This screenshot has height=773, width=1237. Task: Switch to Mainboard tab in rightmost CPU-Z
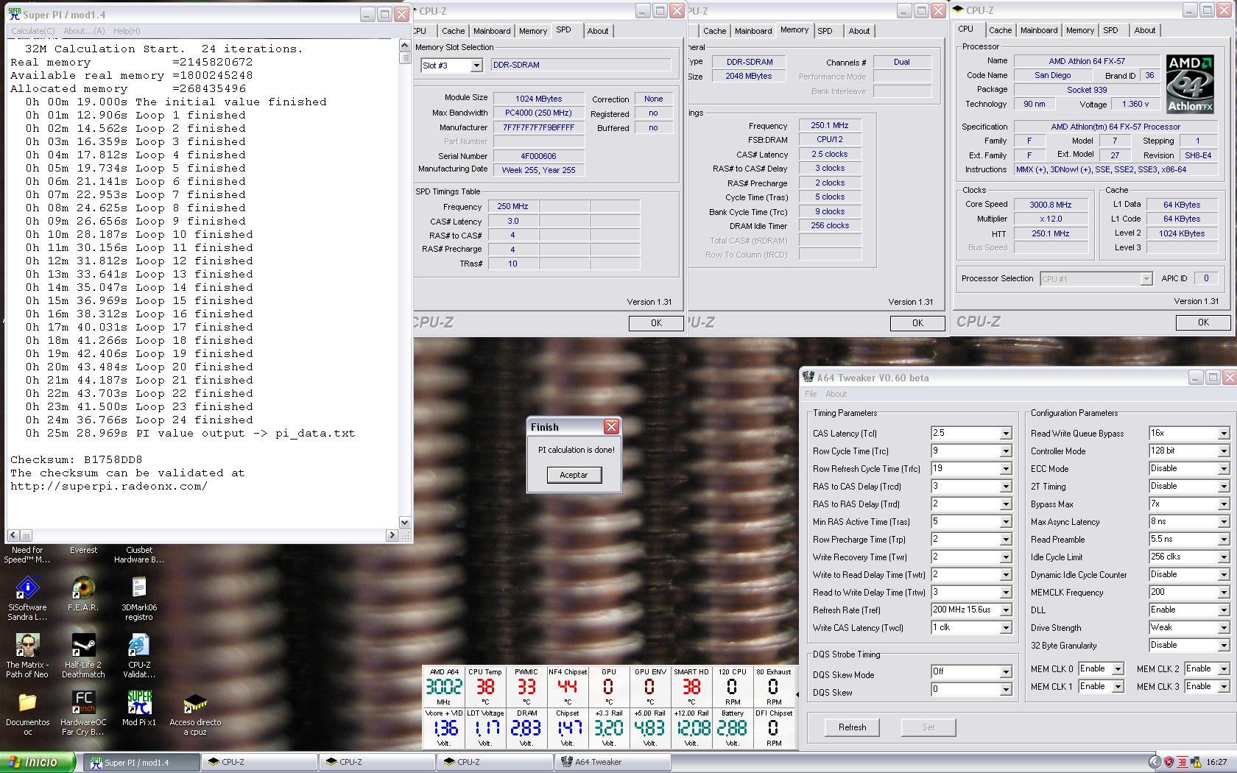(1038, 30)
